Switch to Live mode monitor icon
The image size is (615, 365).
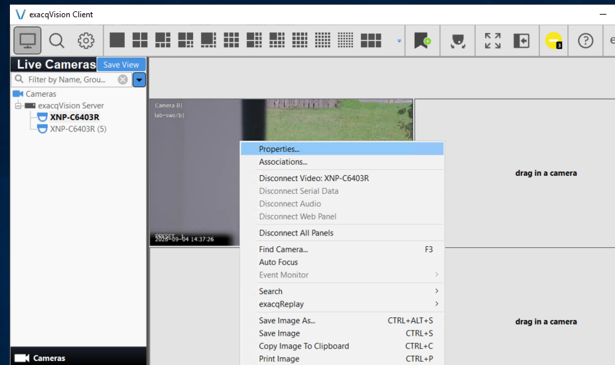[x=27, y=40]
